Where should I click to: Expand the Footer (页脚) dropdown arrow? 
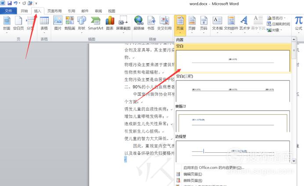pyautogui.click(x=192, y=33)
